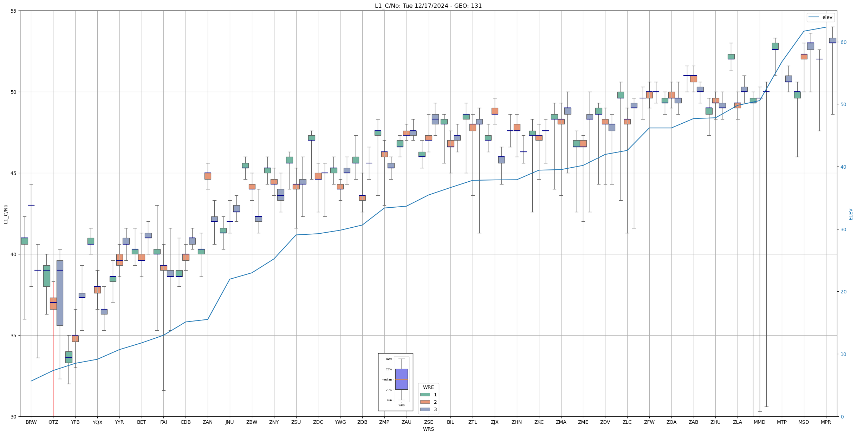This screenshot has width=857, height=435.
Task: Click the large blue-gray OTZ box
Action: [x=60, y=293]
